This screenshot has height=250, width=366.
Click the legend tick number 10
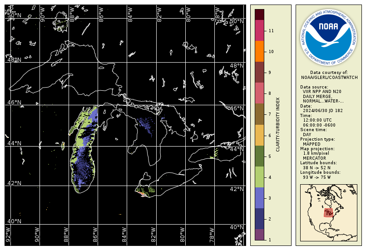pyautogui.click(x=271, y=52)
